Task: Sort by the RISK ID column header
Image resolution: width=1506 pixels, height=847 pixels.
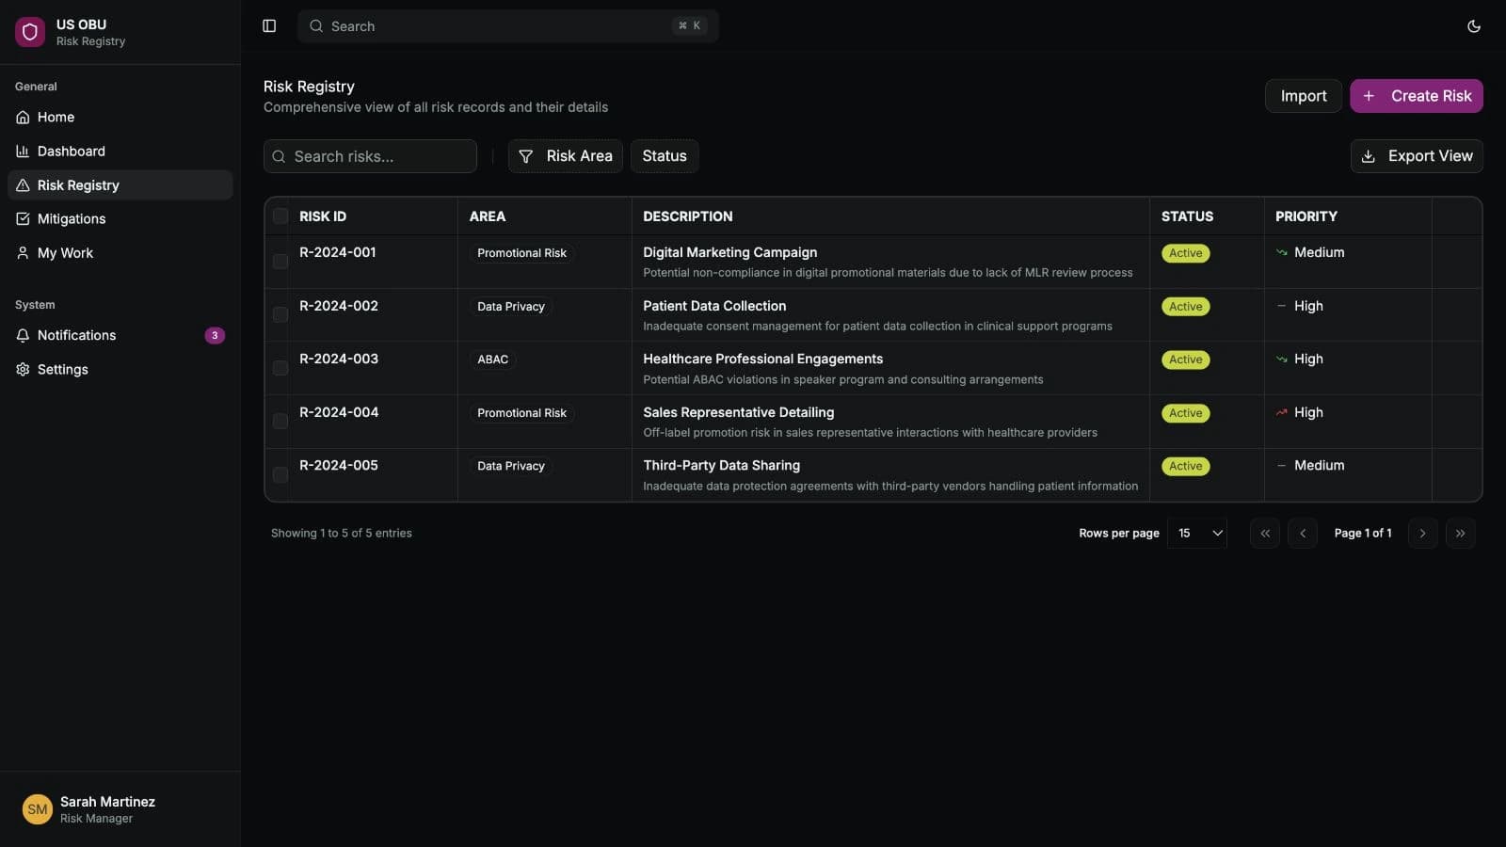Action: [323, 216]
